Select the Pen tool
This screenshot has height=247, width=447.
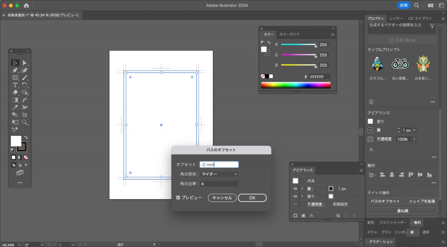pos(15,70)
